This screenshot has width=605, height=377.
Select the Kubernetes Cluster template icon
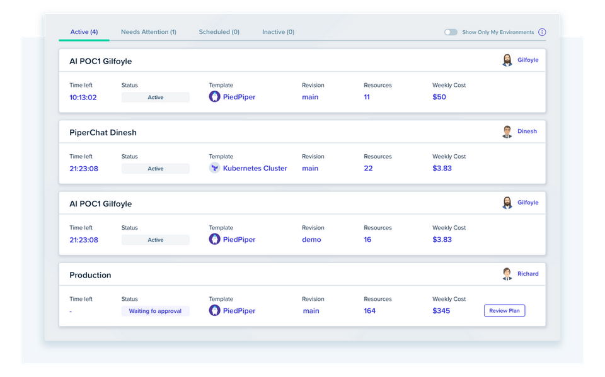click(215, 168)
